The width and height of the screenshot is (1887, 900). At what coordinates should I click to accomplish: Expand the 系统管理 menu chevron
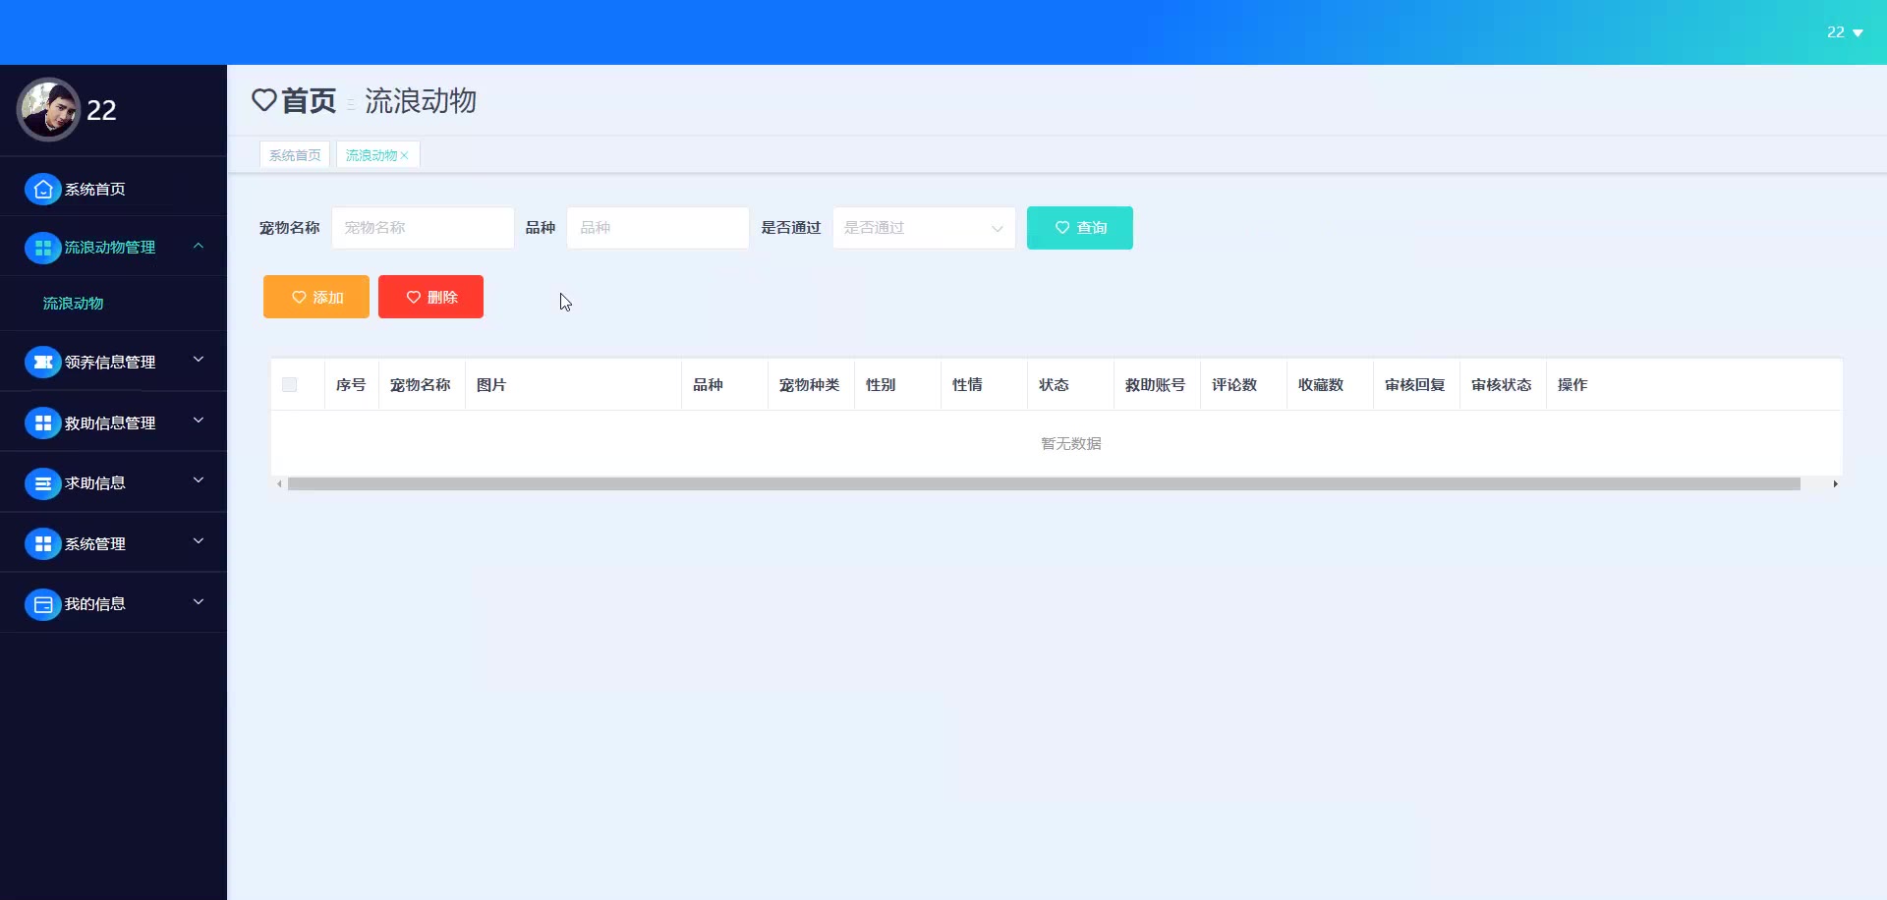coord(199,541)
